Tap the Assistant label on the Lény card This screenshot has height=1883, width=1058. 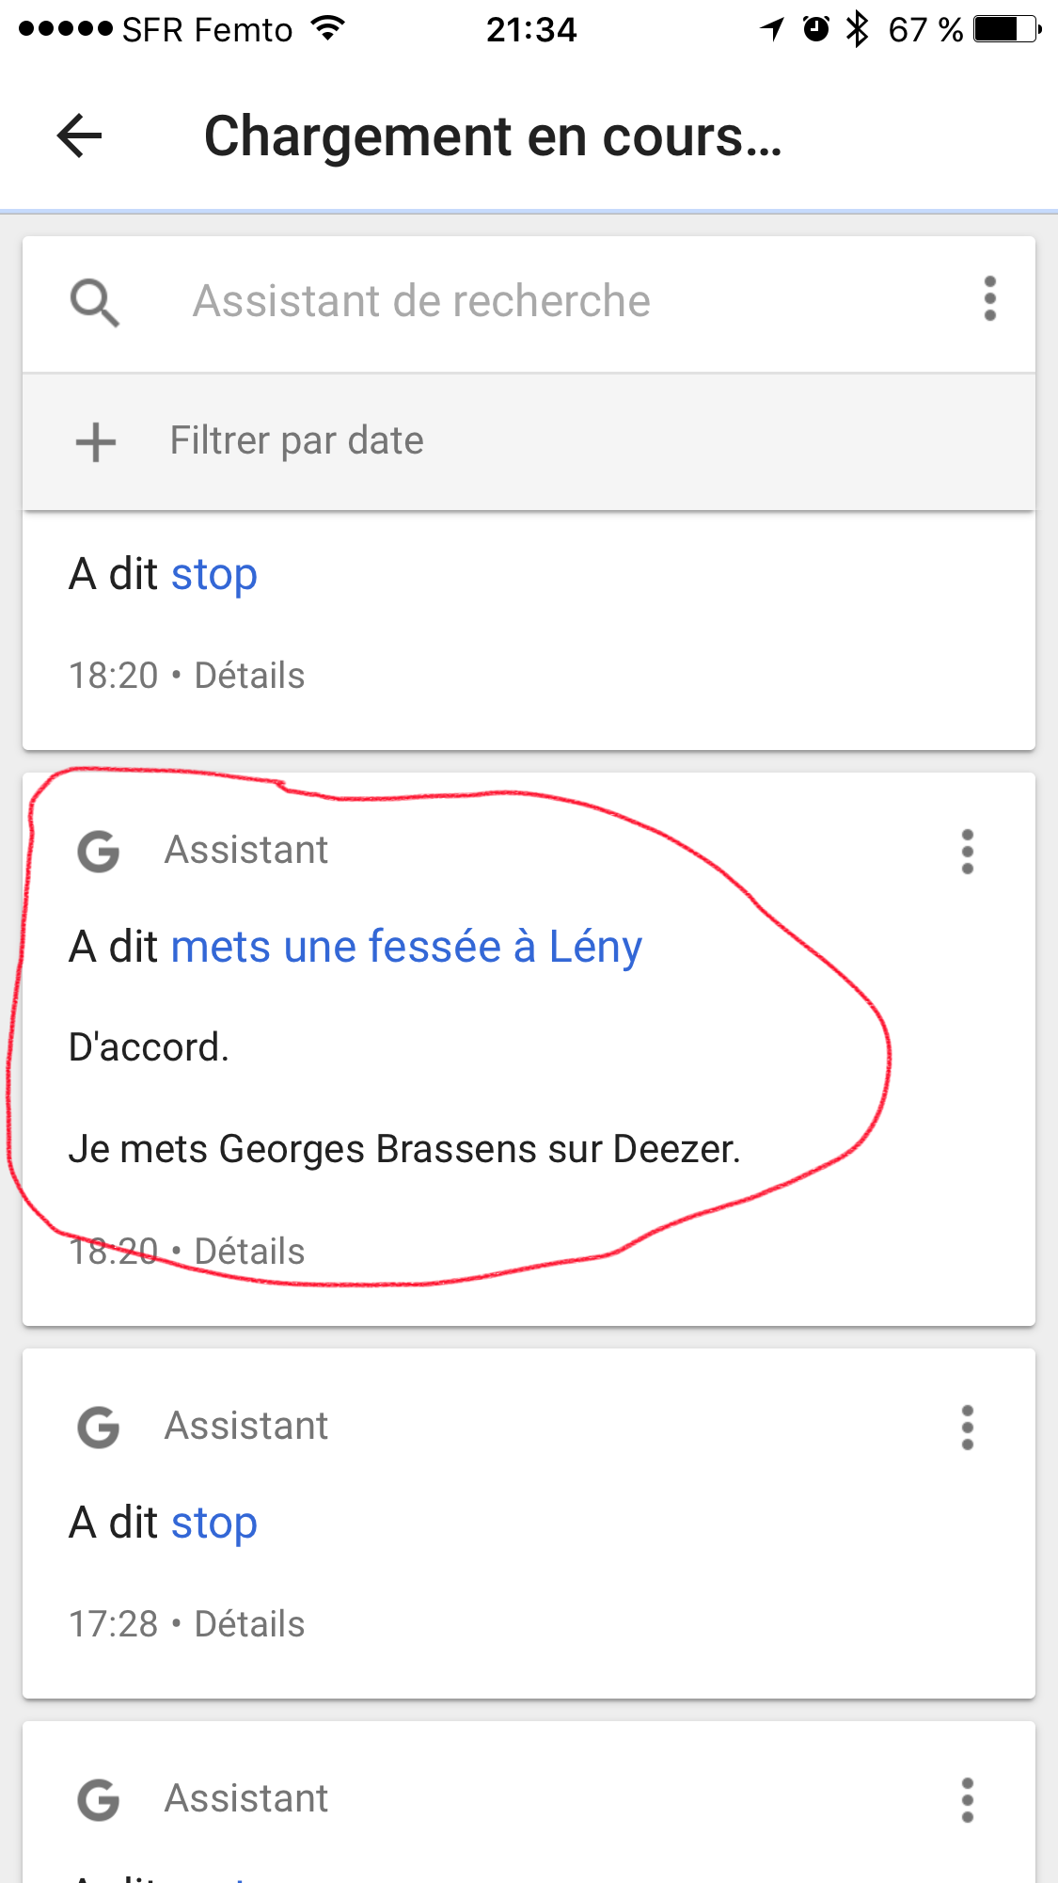point(246,850)
